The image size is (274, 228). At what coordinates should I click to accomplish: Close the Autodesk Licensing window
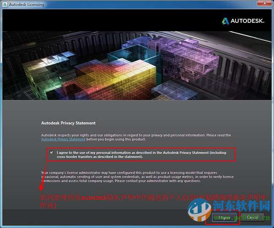coord(264,3)
